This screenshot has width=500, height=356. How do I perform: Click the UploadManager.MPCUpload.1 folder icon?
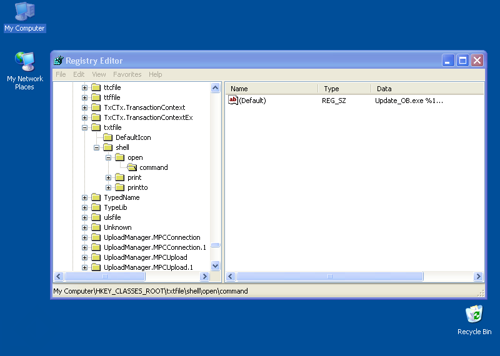click(96, 267)
